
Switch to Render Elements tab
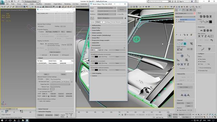(116, 22)
